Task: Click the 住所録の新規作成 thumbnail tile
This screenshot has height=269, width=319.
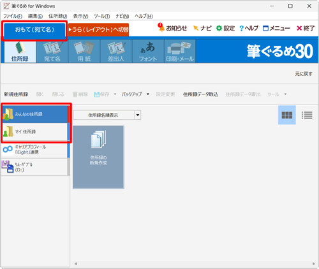Action: tap(98, 157)
